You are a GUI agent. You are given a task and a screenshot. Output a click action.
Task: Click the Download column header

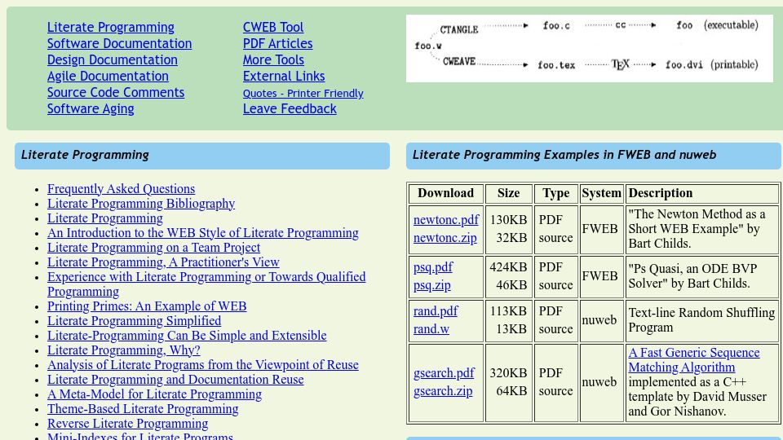click(x=446, y=193)
